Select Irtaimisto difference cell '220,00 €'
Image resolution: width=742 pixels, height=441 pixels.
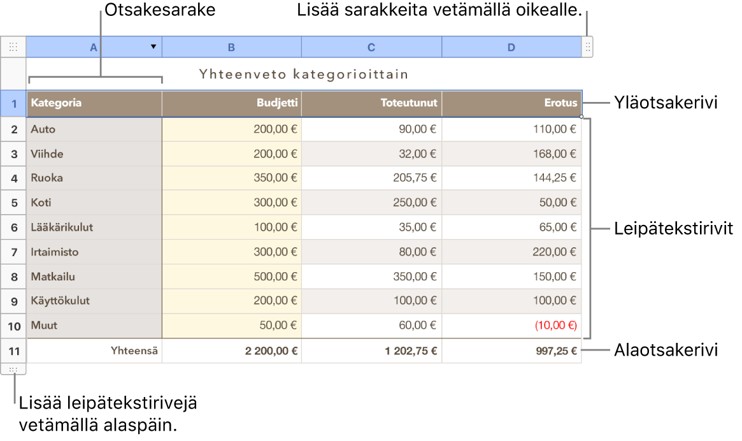[511, 252]
